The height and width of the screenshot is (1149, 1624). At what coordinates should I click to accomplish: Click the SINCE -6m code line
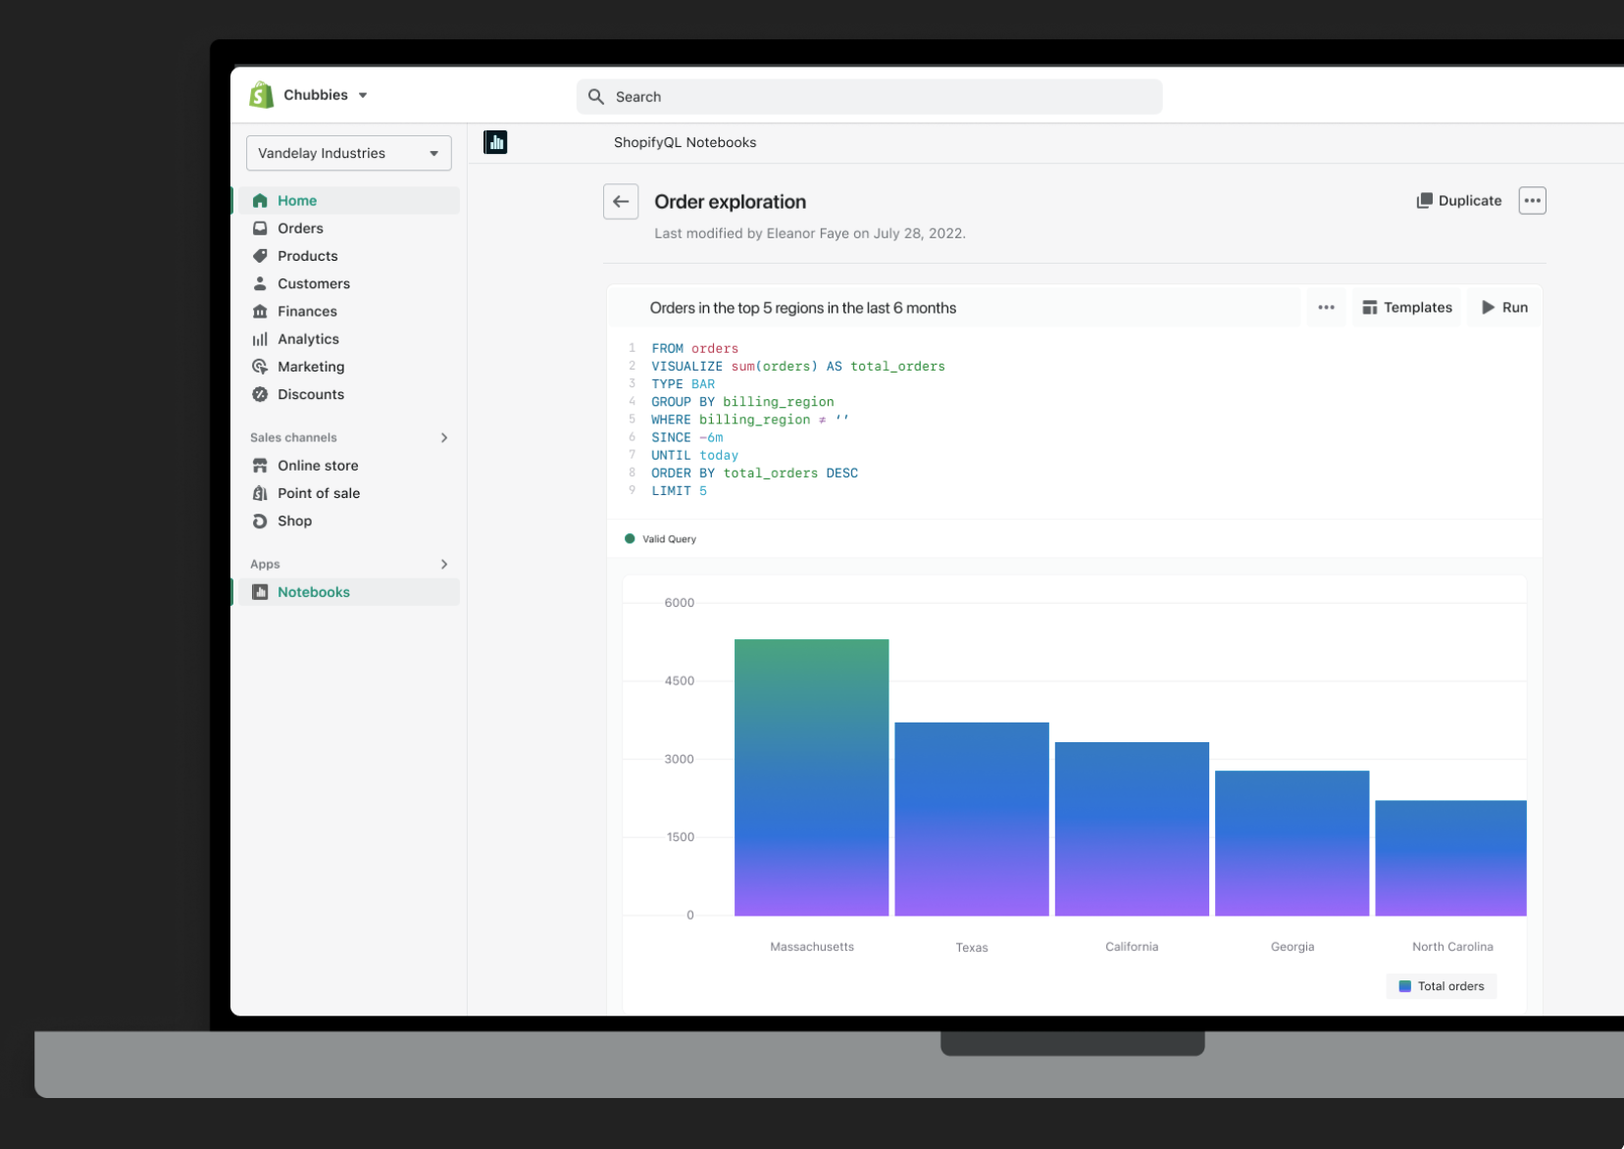click(x=686, y=437)
